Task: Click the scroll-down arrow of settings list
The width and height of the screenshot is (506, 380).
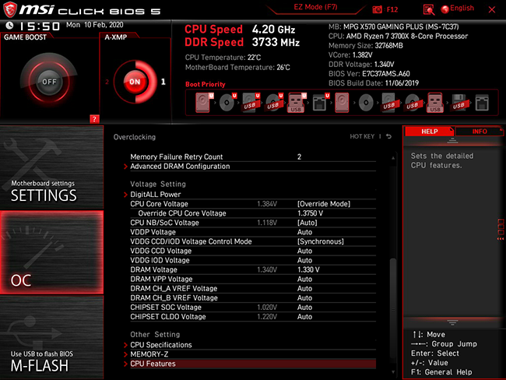Action: coord(393,372)
